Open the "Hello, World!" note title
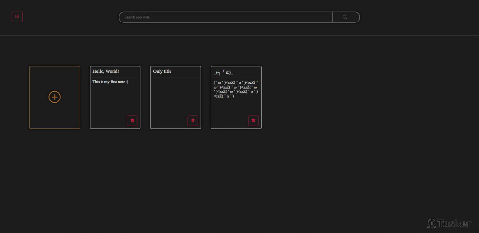Image resolution: width=479 pixels, height=233 pixels. [x=106, y=71]
